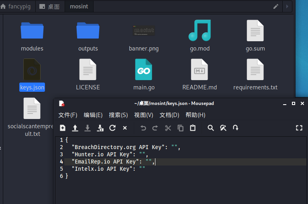Select the socialscantempresult.txt file
Image resolution: width=308 pixels, height=204 pixels.
pyautogui.click(x=32, y=108)
